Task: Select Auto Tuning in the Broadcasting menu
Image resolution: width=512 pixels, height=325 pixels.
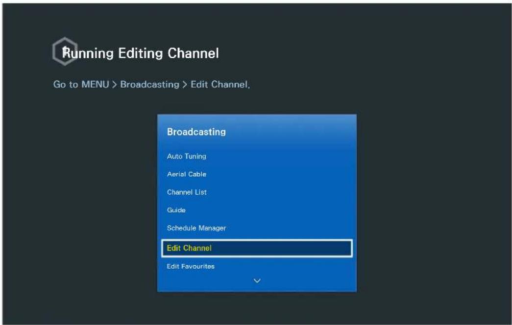Action: point(187,156)
